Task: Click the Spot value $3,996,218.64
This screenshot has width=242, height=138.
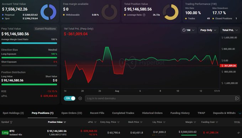Action: pyautogui.click(x=30, y=18)
